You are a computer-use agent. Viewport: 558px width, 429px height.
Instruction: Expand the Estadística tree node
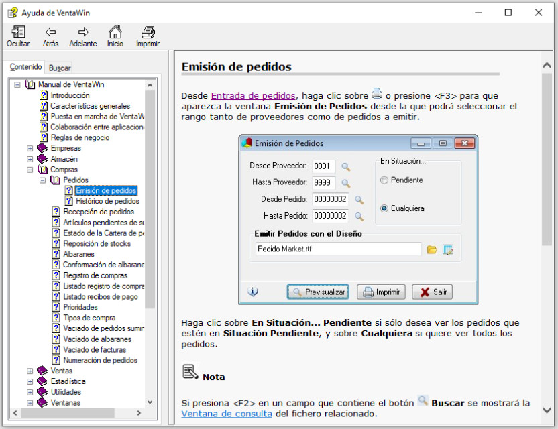30,381
